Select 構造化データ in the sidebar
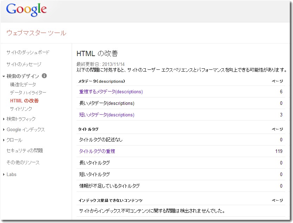This screenshot has height=223, width=293. (x=23, y=85)
